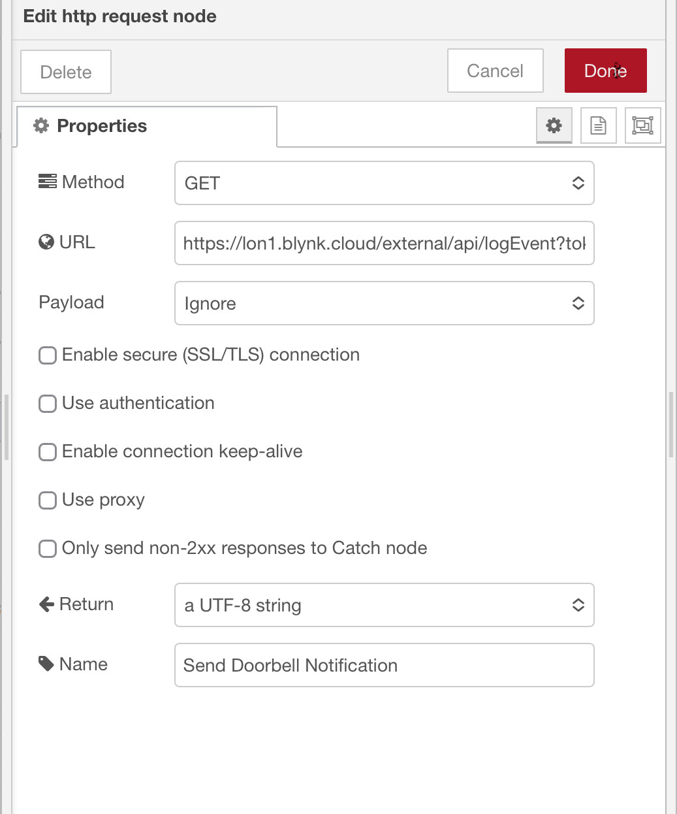Click into the URL input field
The width and height of the screenshot is (677, 814).
coord(384,243)
